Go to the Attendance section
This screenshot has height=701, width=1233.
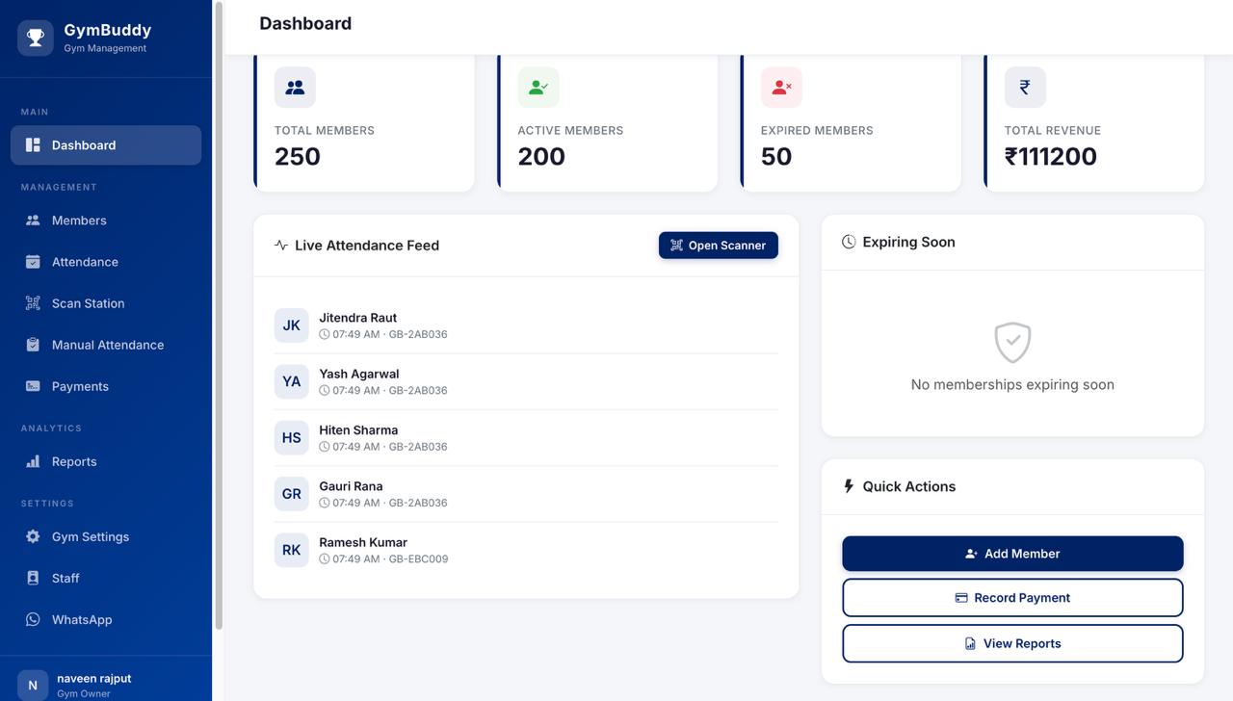(85, 262)
